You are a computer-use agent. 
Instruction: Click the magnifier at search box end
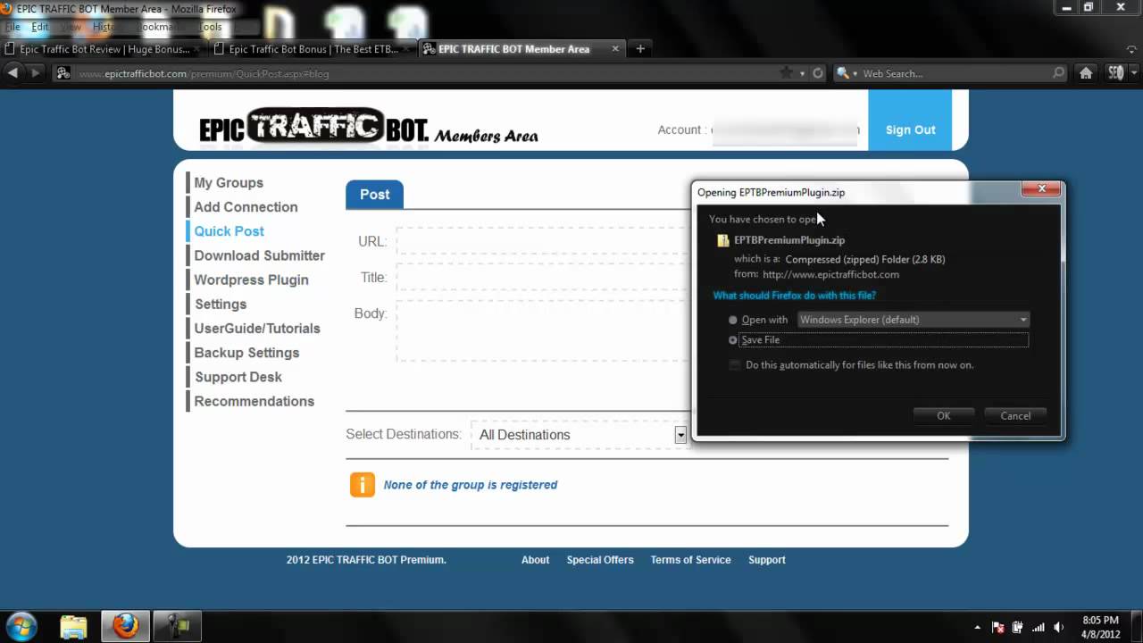click(1059, 73)
